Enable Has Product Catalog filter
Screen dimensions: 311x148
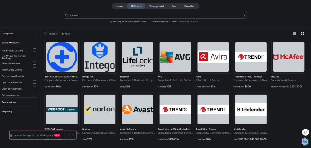pos(35,50)
